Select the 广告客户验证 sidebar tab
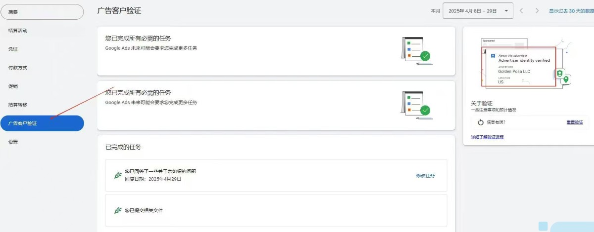 (x=42, y=123)
